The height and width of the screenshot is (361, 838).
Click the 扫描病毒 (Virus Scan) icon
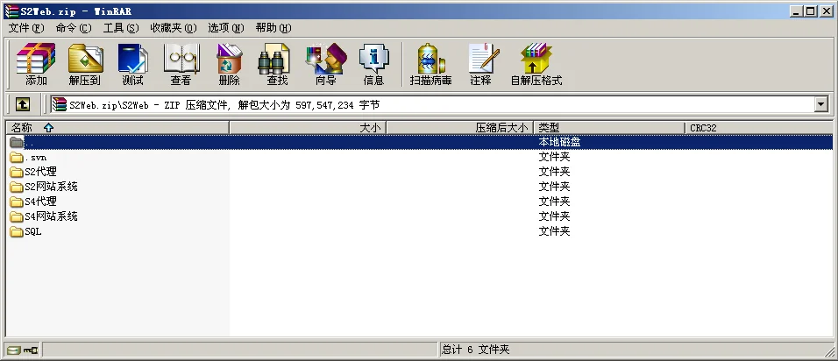[430, 64]
